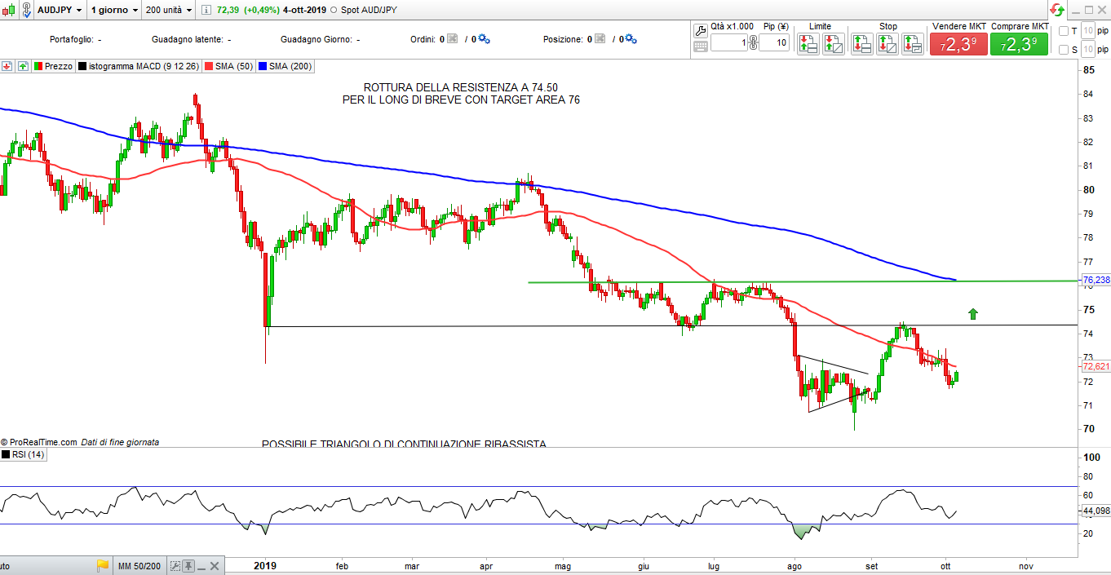Click the link icon between quantity and pip

click(x=752, y=43)
